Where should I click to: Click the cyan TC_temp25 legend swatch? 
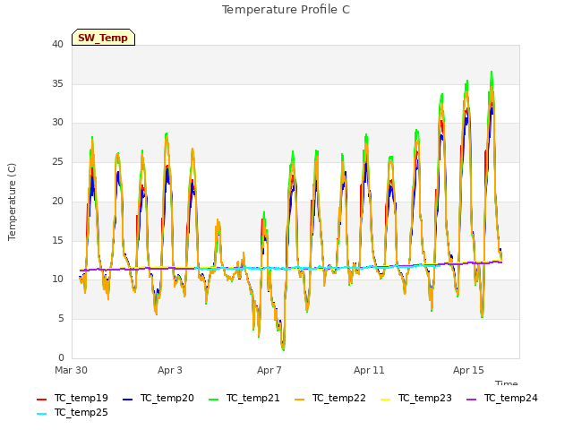pyautogui.click(x=42, y=414)
